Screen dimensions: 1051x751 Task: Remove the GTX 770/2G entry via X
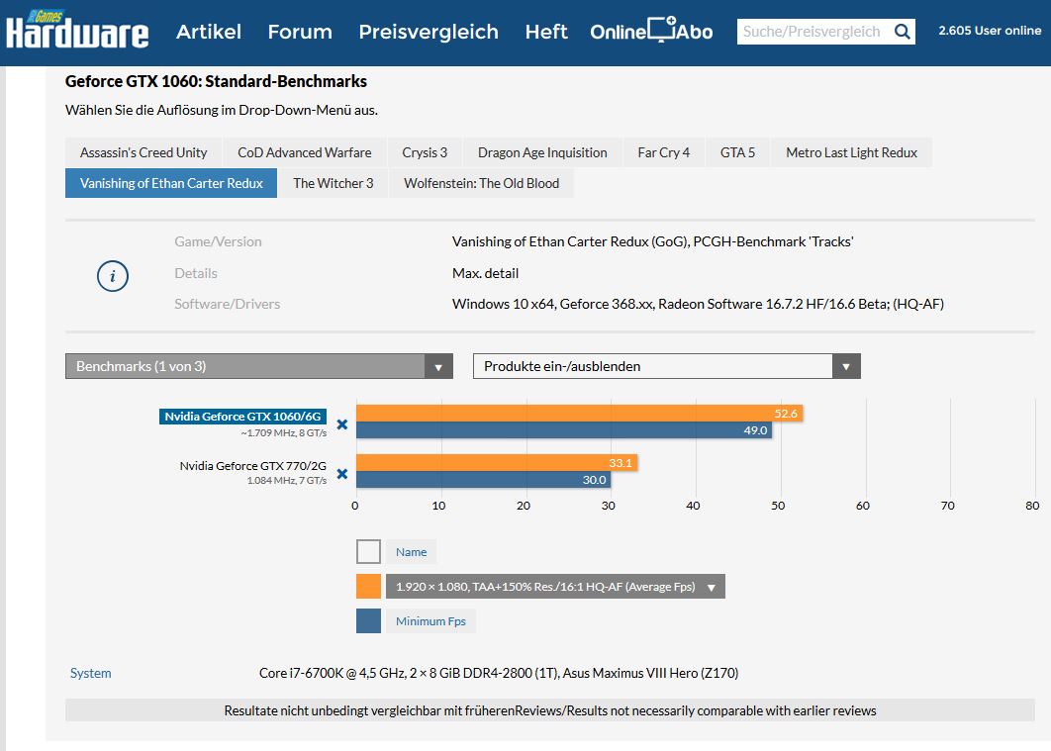point(342,474)
